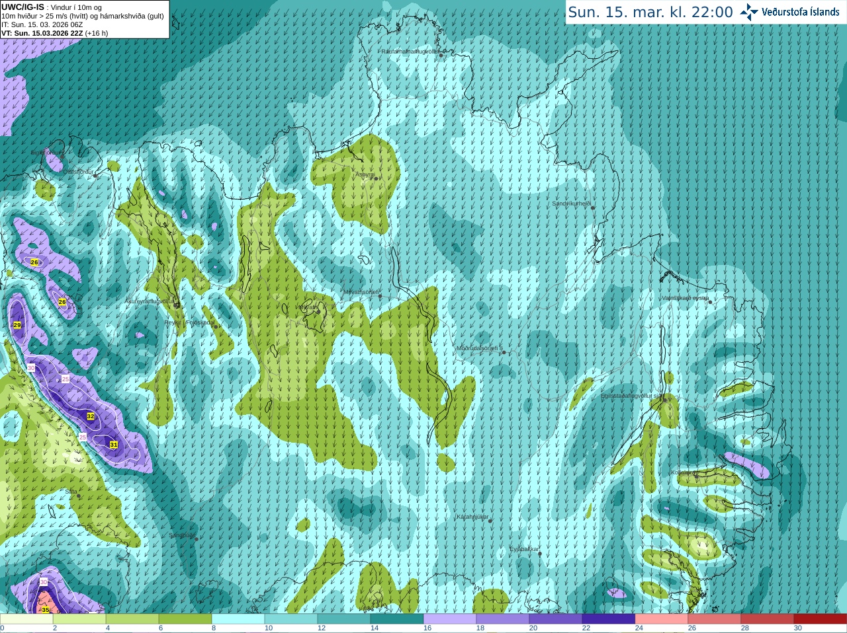Select the Ásbyrgi station label
This screenshot has width=847, height=633.
(x=365, y=174)
